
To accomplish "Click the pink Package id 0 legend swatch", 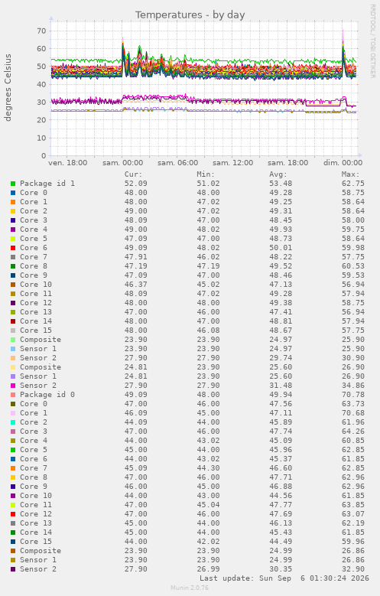I will 13,395.
